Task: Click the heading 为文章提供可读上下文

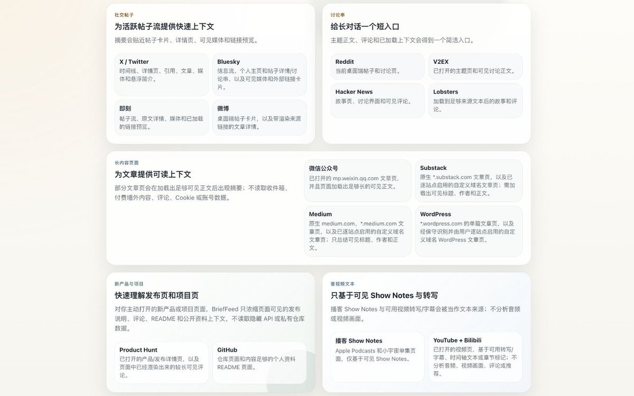Action: coord(153,174)
